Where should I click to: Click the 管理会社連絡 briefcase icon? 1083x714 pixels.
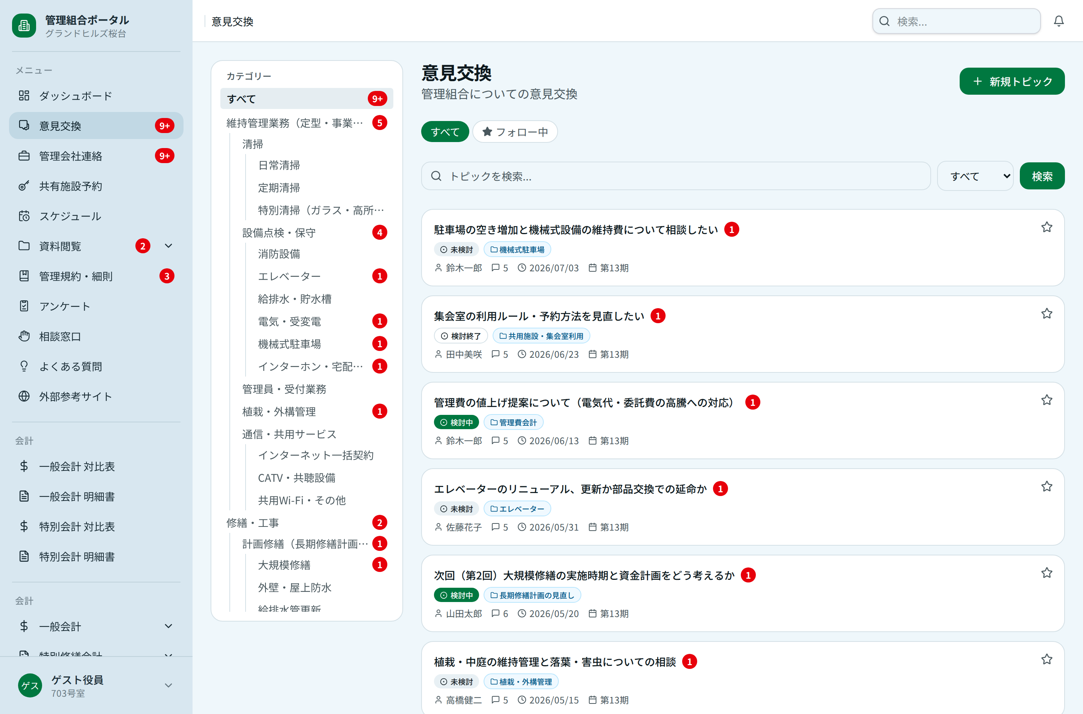(24, 156)
